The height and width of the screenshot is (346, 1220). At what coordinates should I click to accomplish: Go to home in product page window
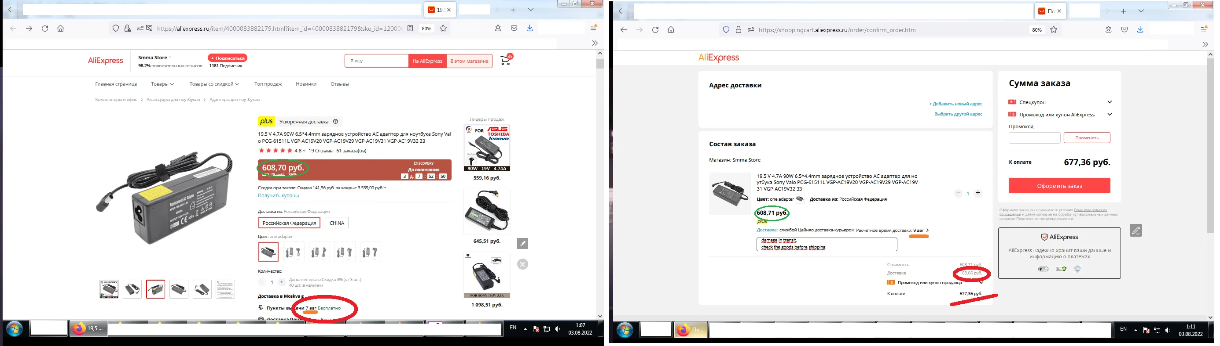tap(61, 29)
